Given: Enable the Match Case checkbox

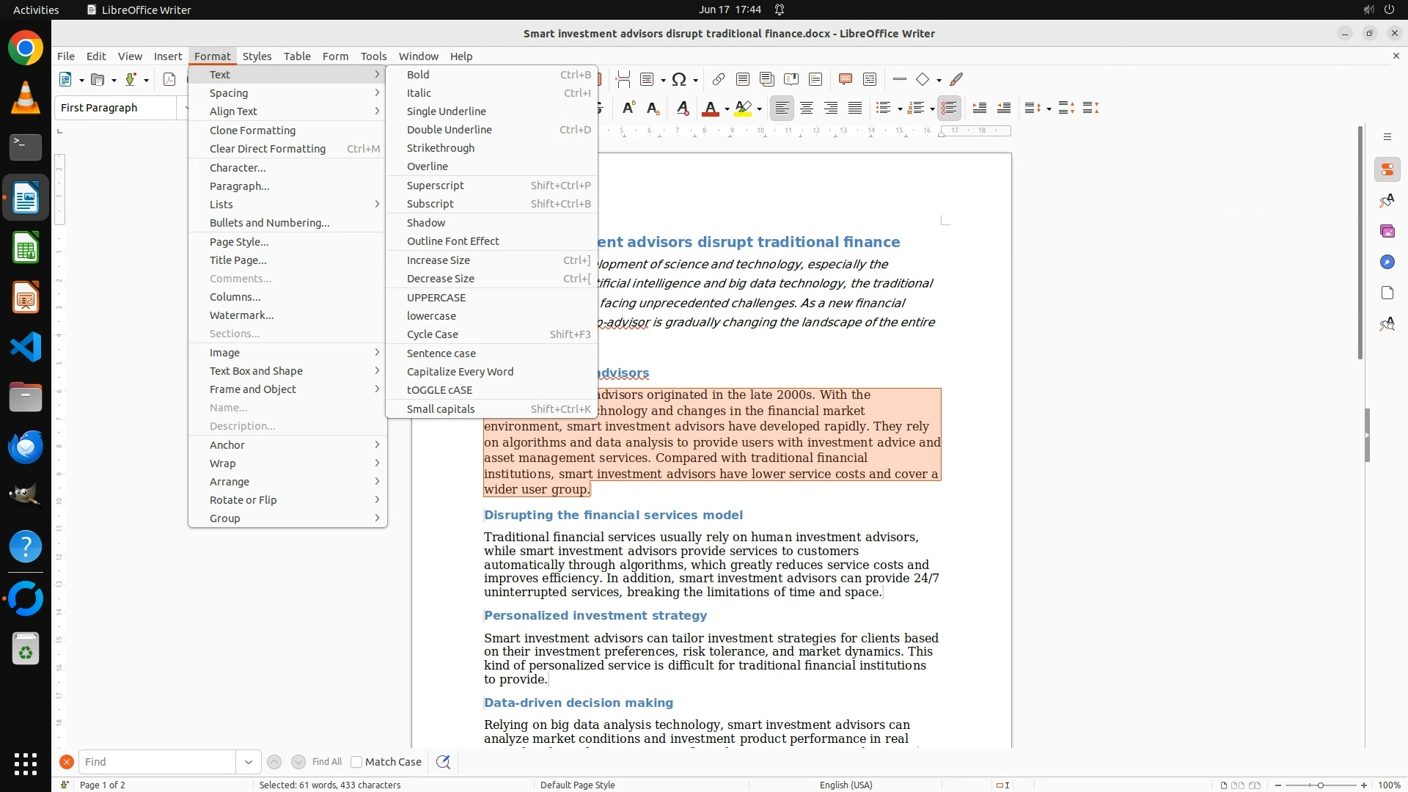Looking at the screenshot, I should [x=356, y=762].
